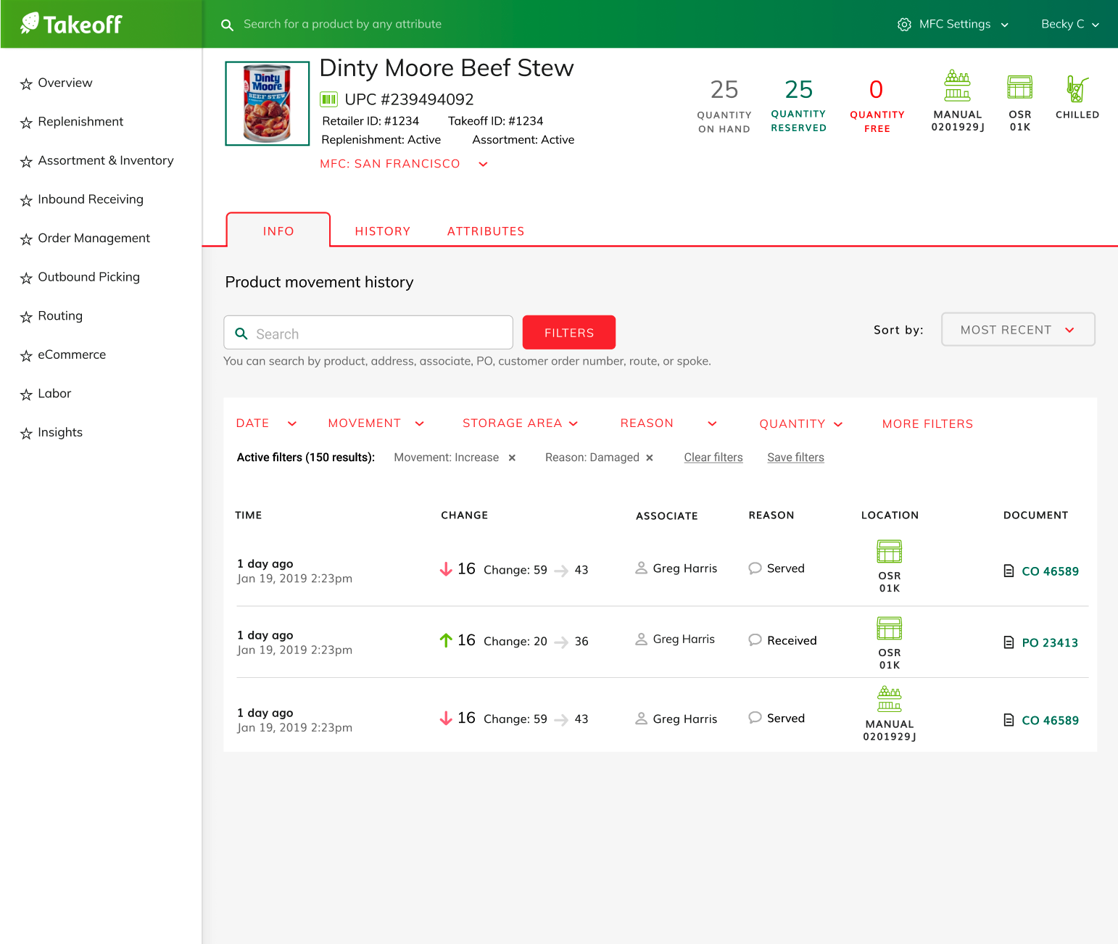Click the Clear filters link
The height and width of the screenshot is (944, 1118).
click(x=713, y=457)
